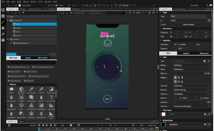Switch to the Assets tab

point(28,58)
